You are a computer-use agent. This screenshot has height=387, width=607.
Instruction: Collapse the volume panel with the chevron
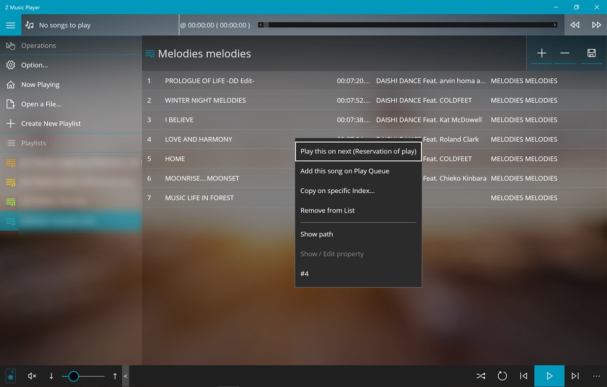[125, 376]
